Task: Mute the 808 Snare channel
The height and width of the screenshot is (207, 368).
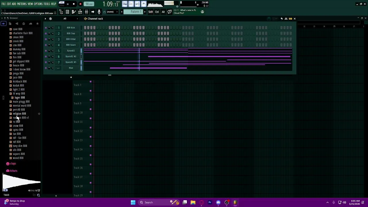Action: tap(46, 45)
